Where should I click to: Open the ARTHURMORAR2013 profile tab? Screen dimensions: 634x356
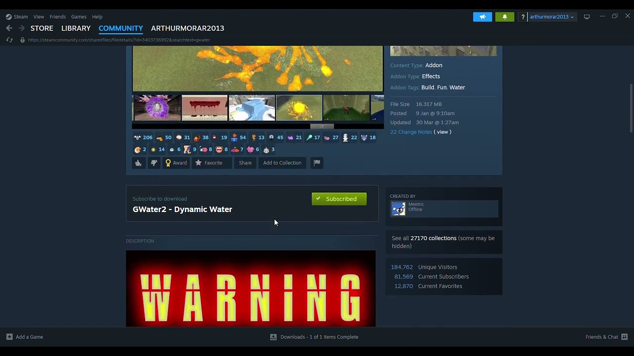[188, 28]
